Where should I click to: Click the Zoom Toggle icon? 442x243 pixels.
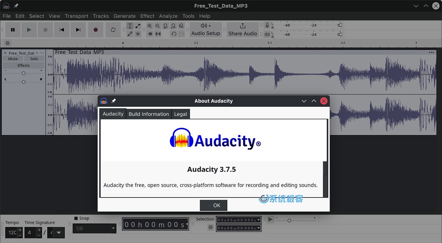(181, 26)
